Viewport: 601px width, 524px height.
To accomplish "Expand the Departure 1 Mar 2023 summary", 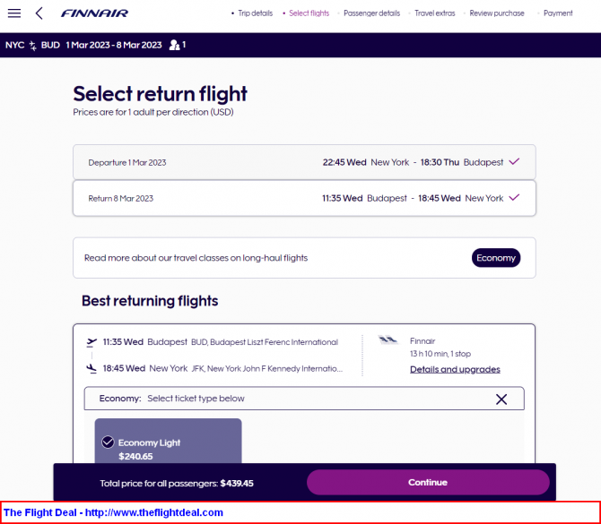I will point(304,162).
